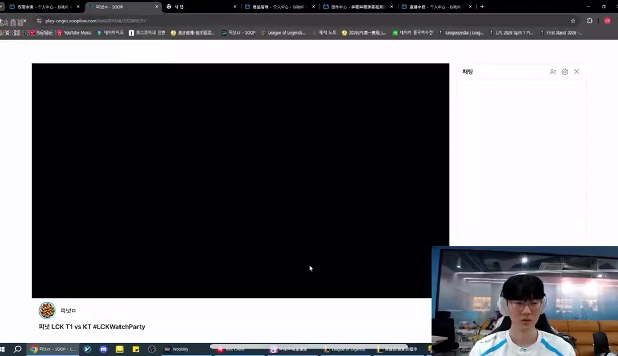Switch to the 새 탭 tab
Image resolution: width=618 pixels, height=356 pixels.
click(178, 7)
